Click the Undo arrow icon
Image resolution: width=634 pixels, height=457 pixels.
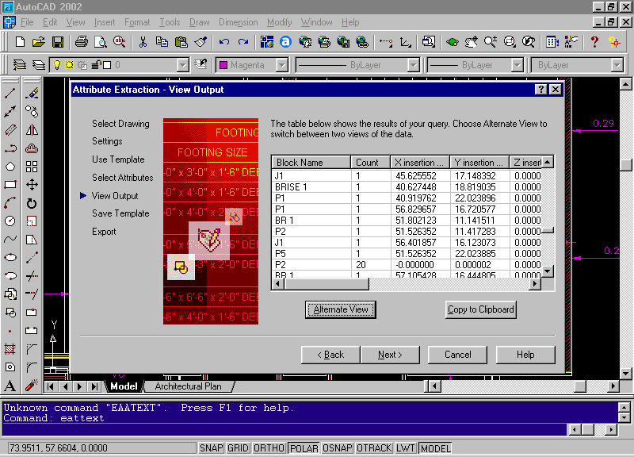coord(224,42)
